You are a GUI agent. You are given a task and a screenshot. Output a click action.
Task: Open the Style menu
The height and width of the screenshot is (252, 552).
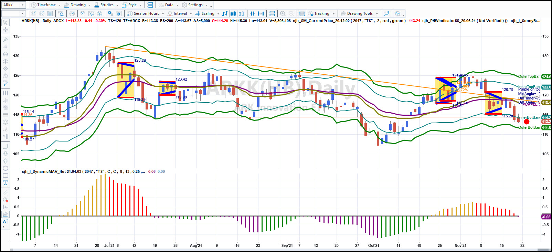[x=132, y=5]
